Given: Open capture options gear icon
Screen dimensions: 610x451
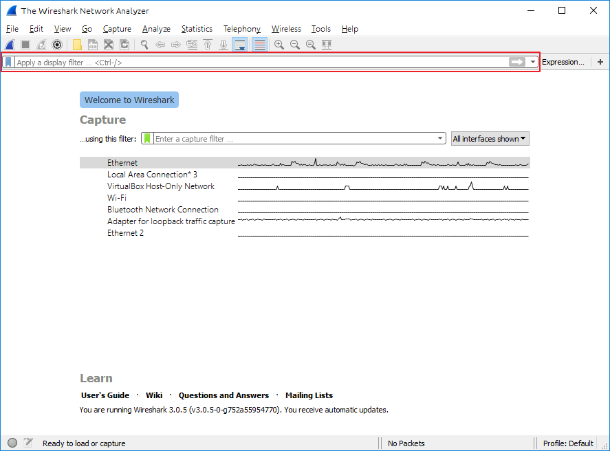Looking at the screenshot, I should [x=57, y=45].
